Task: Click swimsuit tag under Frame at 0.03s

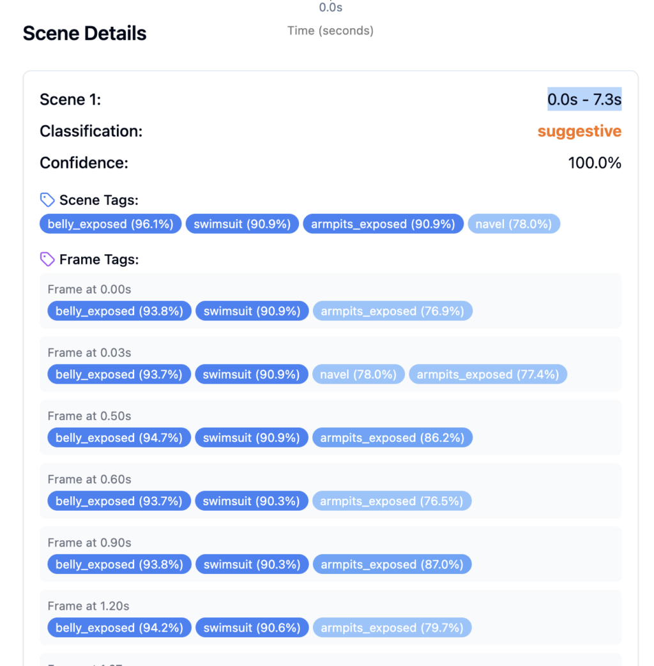Action: coord(252,374)
